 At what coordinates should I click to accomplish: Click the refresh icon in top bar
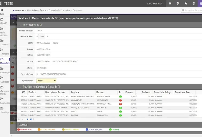178,3
